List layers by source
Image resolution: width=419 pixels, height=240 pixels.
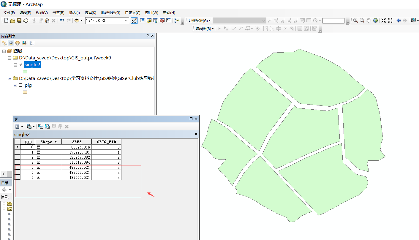[11, 43]
